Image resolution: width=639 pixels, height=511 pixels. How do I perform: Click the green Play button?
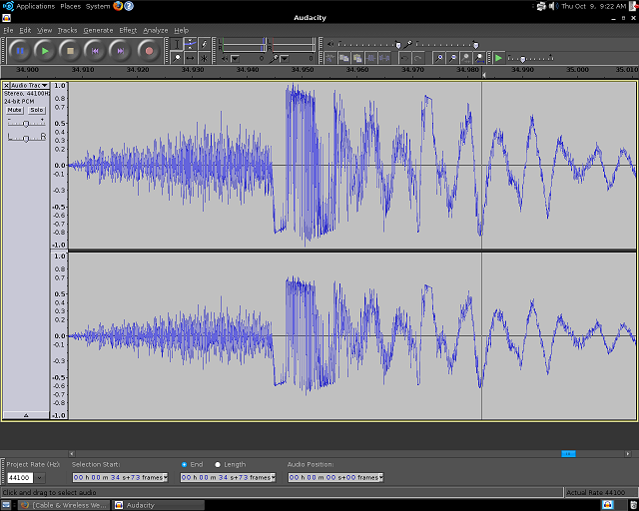(x=46, y=50)
